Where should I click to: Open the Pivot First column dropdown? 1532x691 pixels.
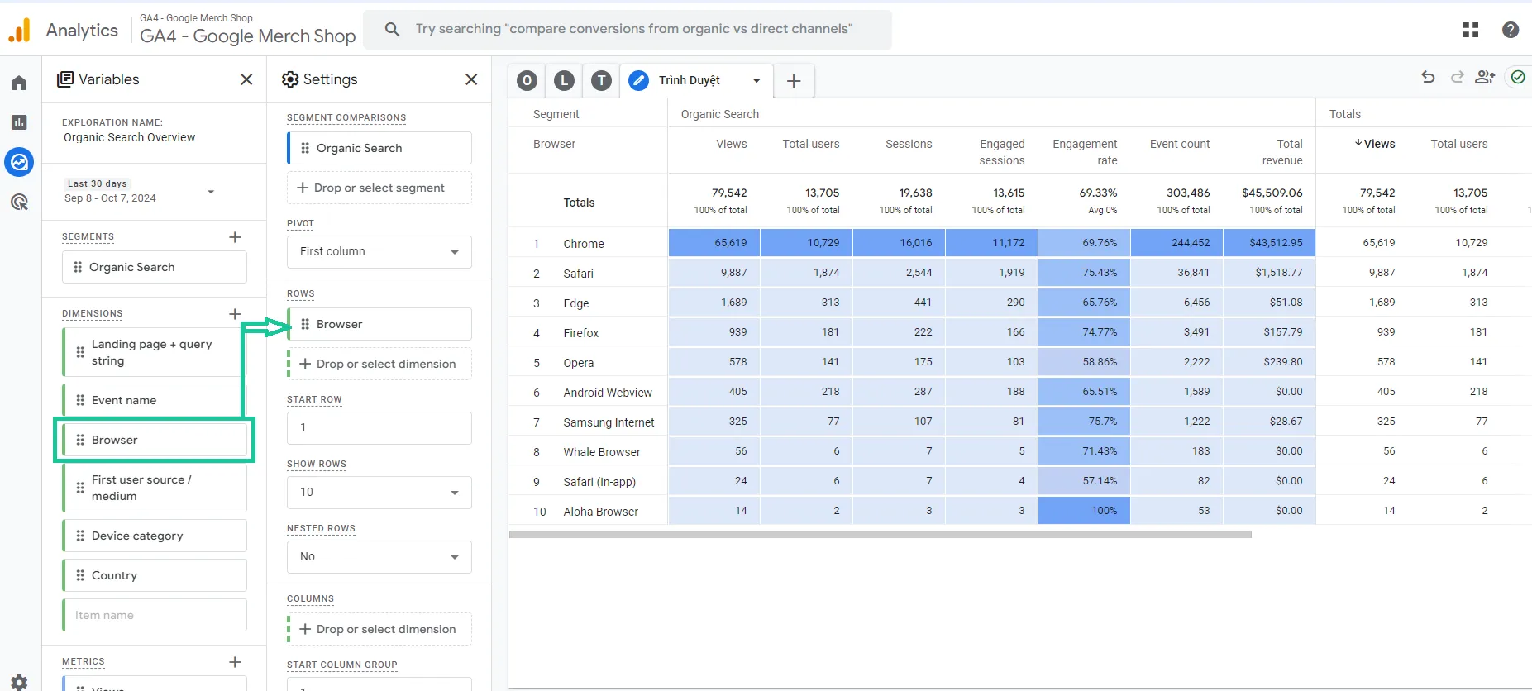click(x=379, y=252)
